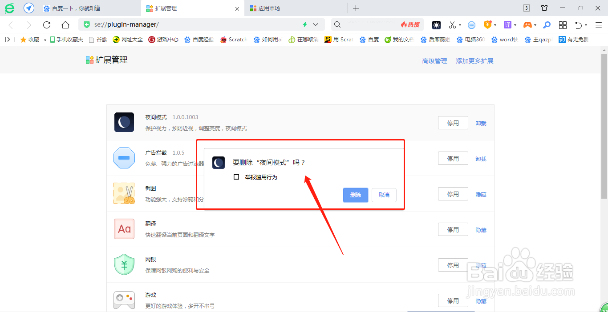Open the ad blocker toolbar icon
The image size is (608, 312).
[472, 25]
